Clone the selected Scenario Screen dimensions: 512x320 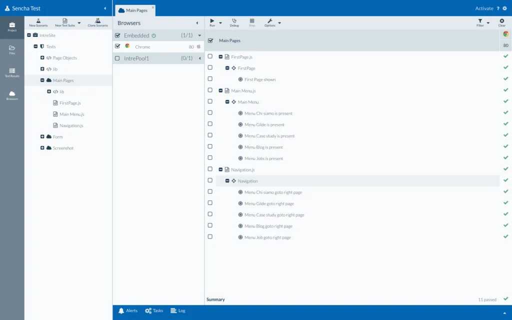tap(97, 22)
